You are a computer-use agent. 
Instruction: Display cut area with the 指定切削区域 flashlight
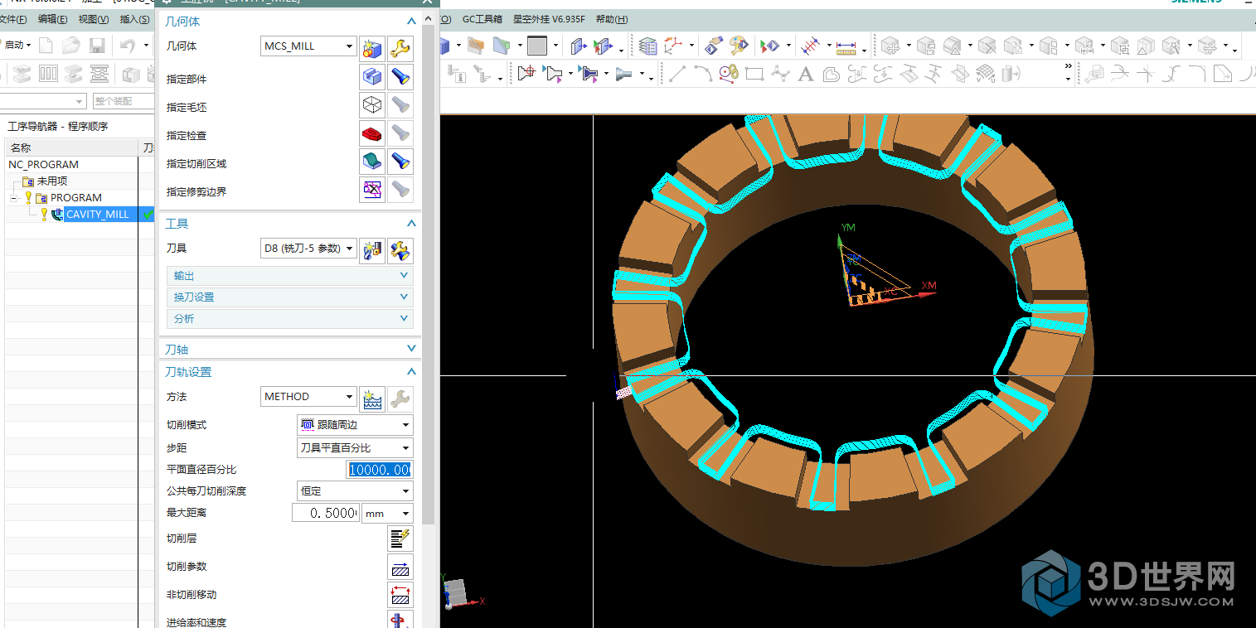400,162
